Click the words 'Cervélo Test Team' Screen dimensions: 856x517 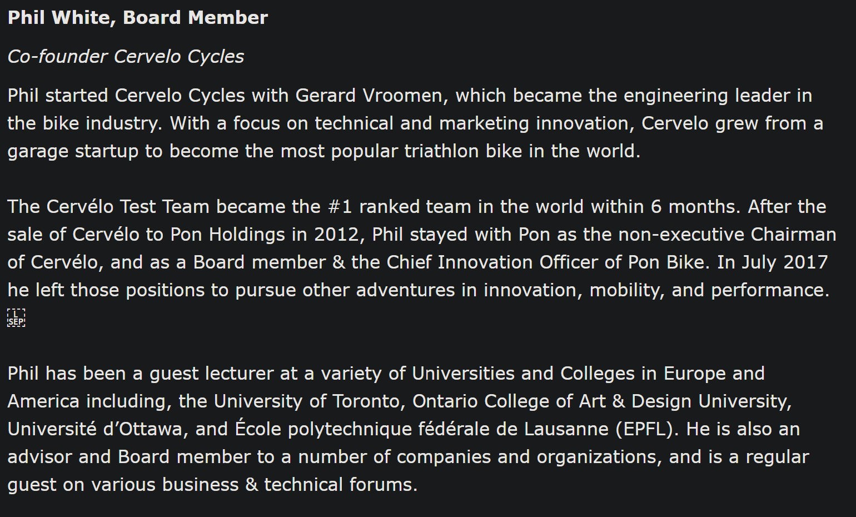pyautogui.click(x=128, y=207)
